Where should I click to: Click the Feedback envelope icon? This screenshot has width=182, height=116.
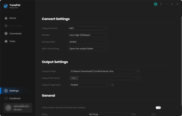coord(6,99)
